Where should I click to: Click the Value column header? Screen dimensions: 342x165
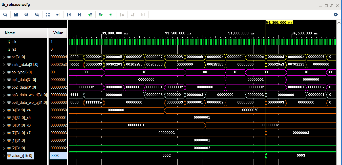58,33
